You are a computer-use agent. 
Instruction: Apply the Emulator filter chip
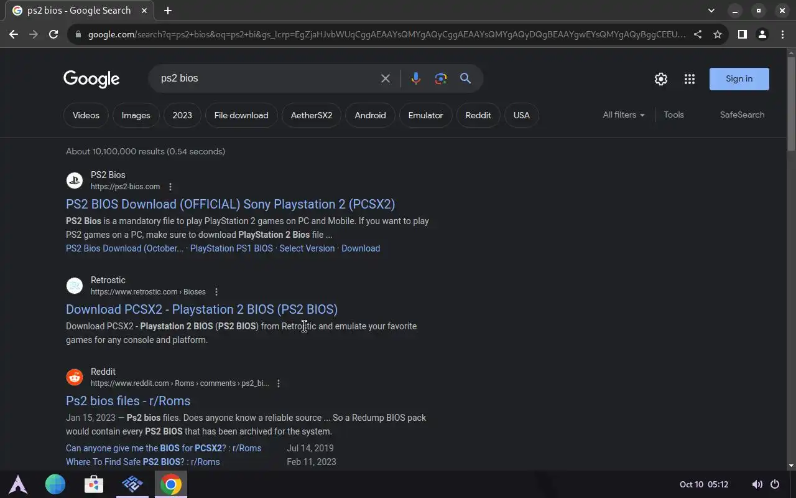(426, 115)
